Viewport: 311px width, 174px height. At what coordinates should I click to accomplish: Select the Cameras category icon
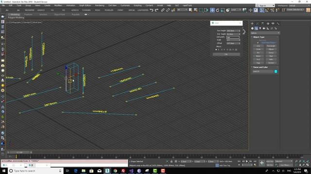264,29
